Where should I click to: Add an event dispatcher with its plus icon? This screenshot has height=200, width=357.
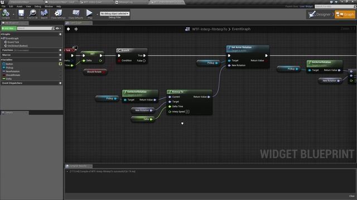pyautogui.click(x=60, y=83)
